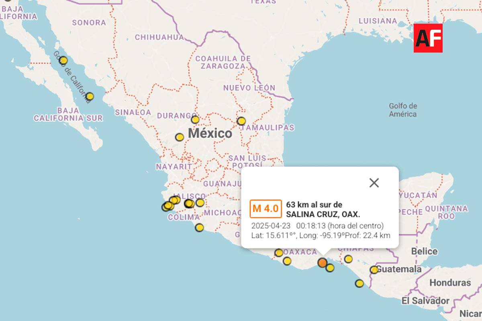Click the yellow marker southwest of México label
This screenshot has width=482, height=321.
(180, 137)
